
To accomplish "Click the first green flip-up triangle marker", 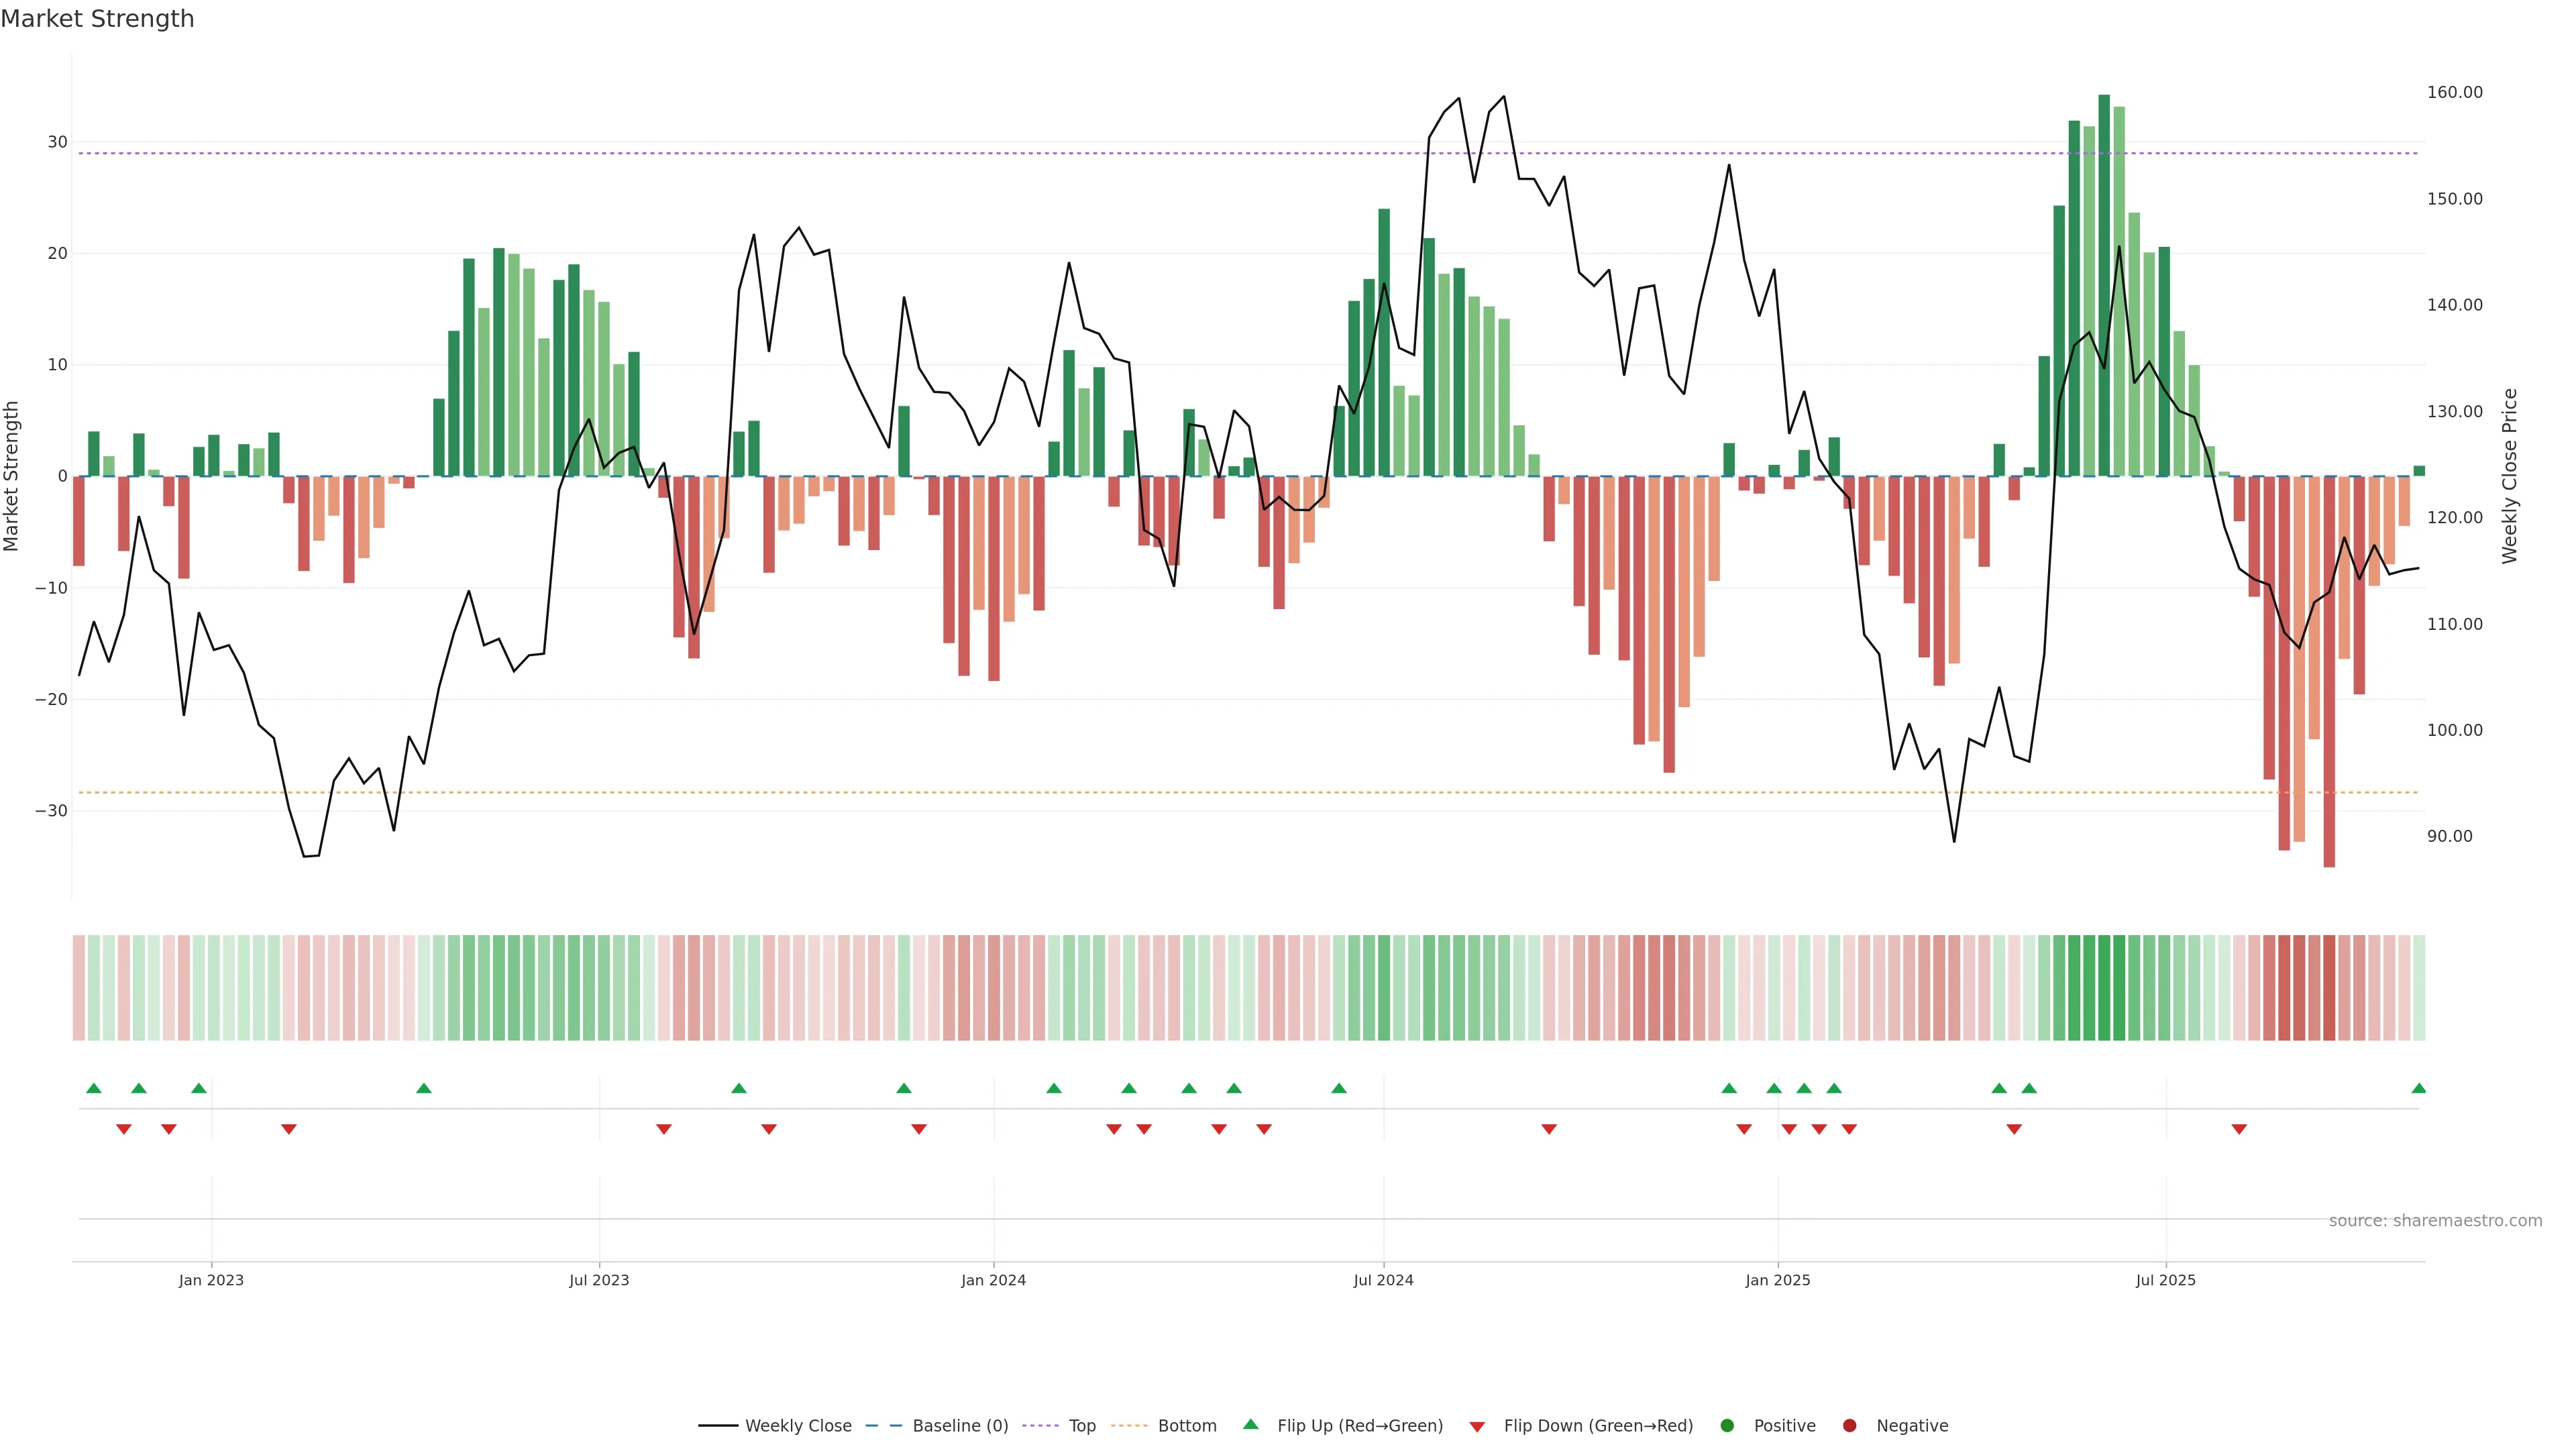I will [94, 1088].
